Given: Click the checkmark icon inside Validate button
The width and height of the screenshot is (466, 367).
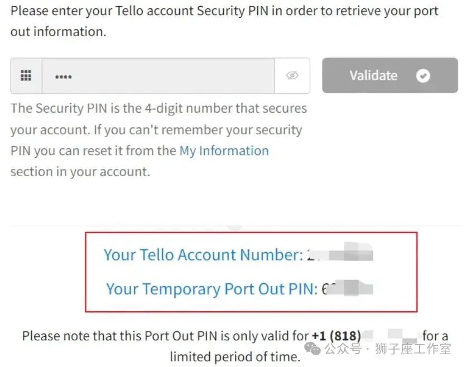Looking at the screenshot, I should pyautogui.click(x=423, y=76).
